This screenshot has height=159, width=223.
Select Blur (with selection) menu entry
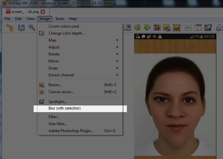(x=65, y=108)
